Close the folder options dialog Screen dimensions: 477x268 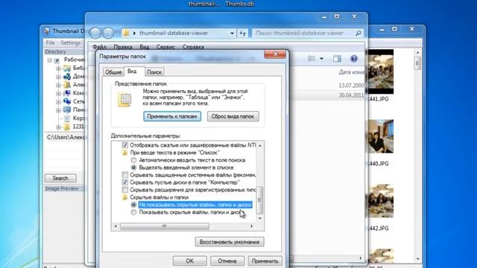275,54
